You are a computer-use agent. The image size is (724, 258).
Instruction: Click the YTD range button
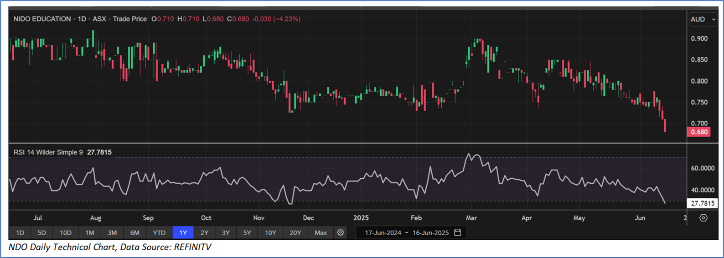tap(159, 232)
